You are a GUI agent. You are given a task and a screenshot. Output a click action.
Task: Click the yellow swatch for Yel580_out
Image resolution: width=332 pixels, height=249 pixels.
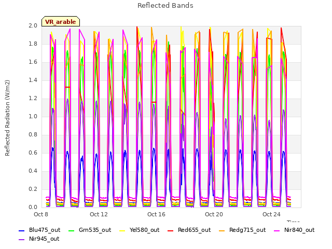122,230
